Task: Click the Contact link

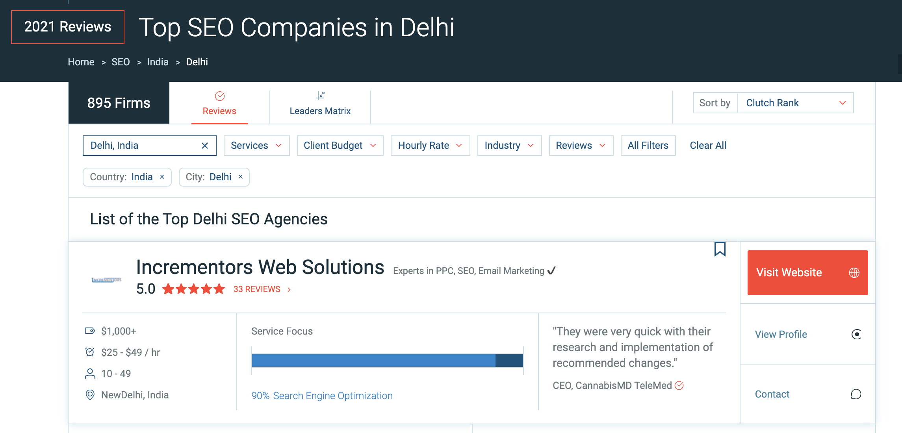Action: tap(772, 394)
